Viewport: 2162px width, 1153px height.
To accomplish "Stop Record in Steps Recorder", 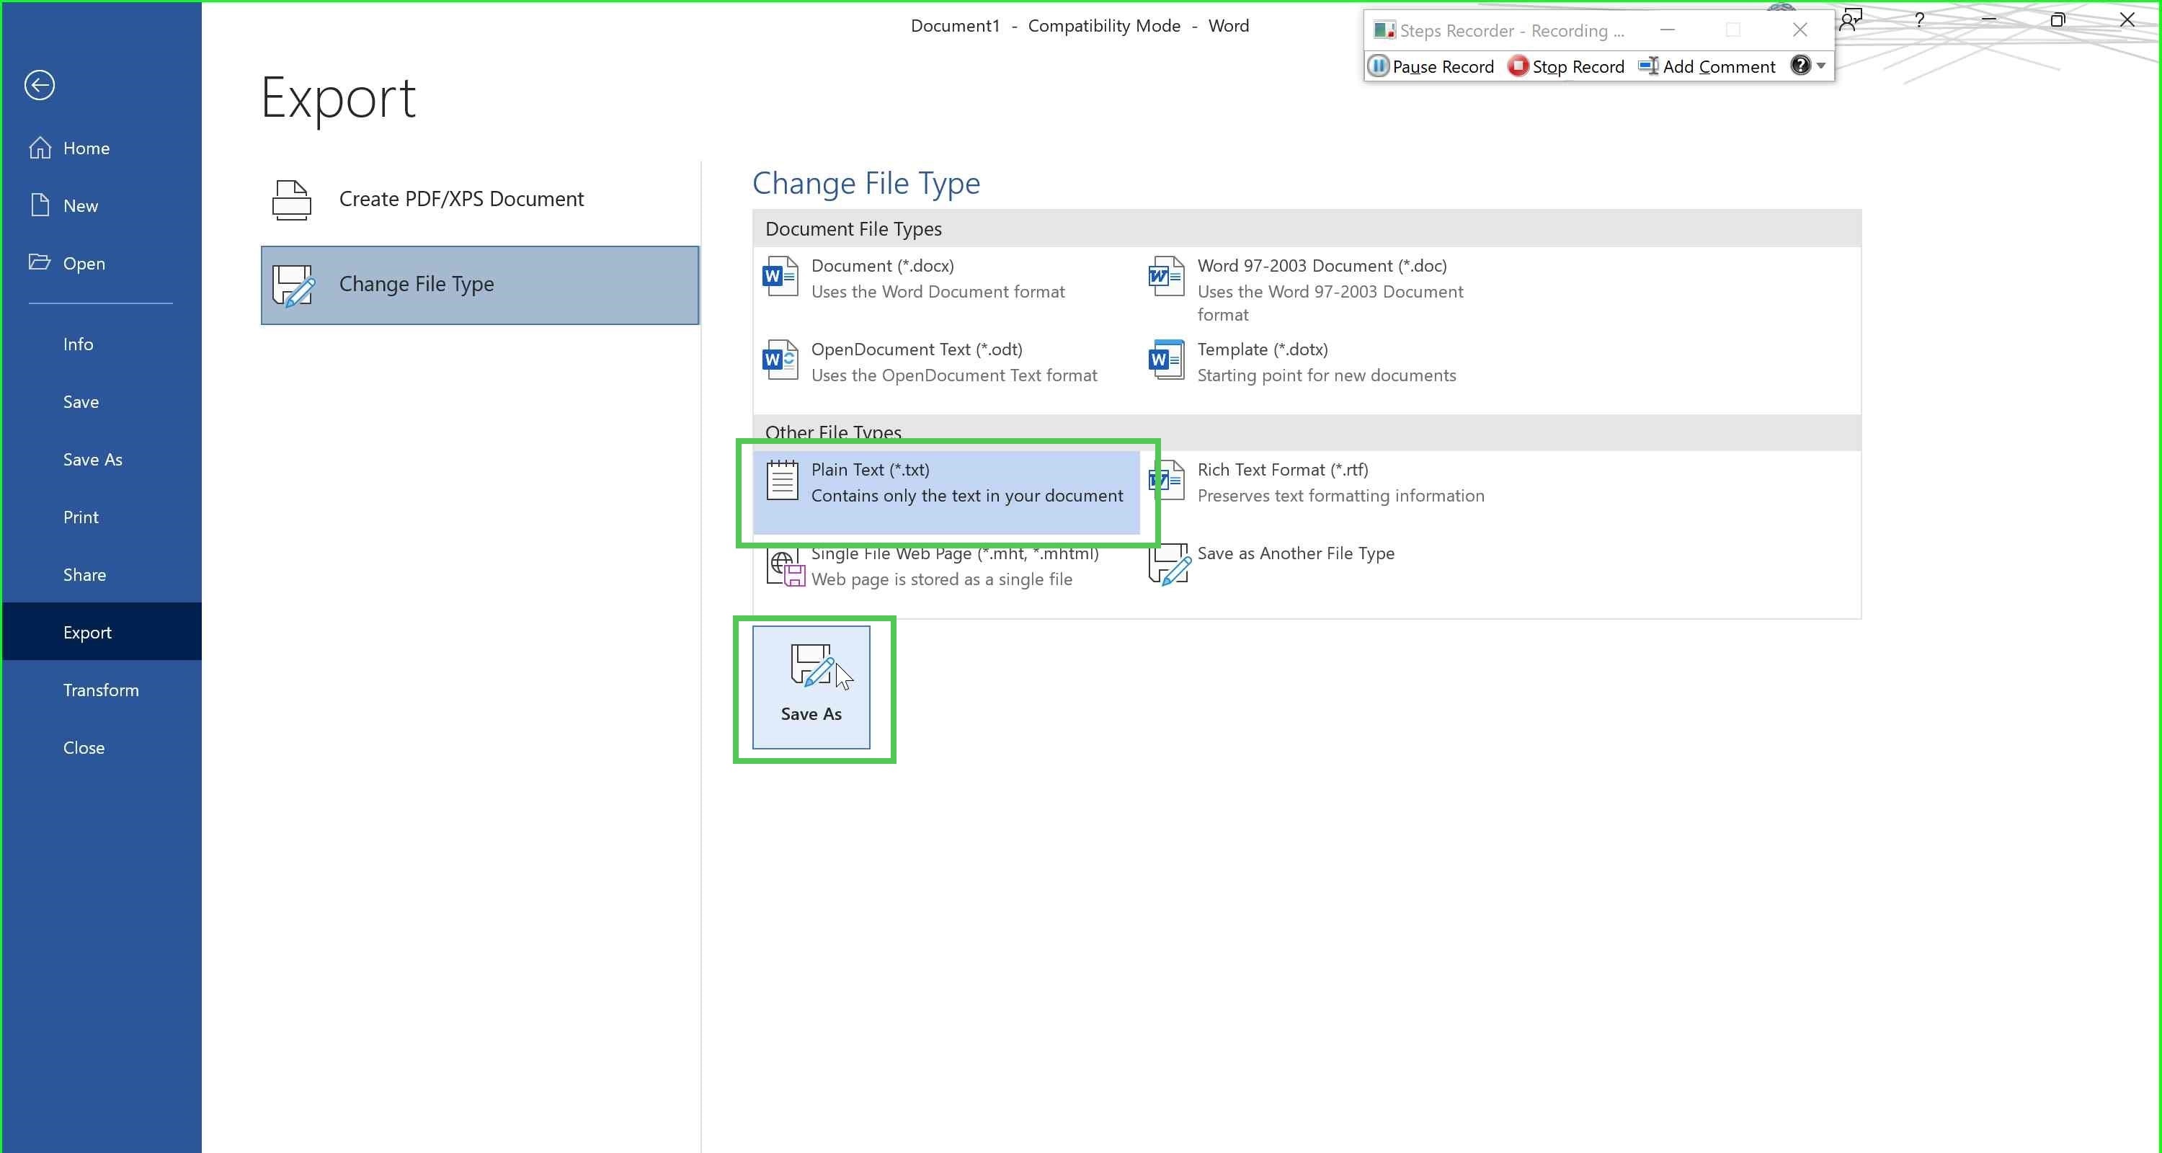I will [x=1566, y=66].
